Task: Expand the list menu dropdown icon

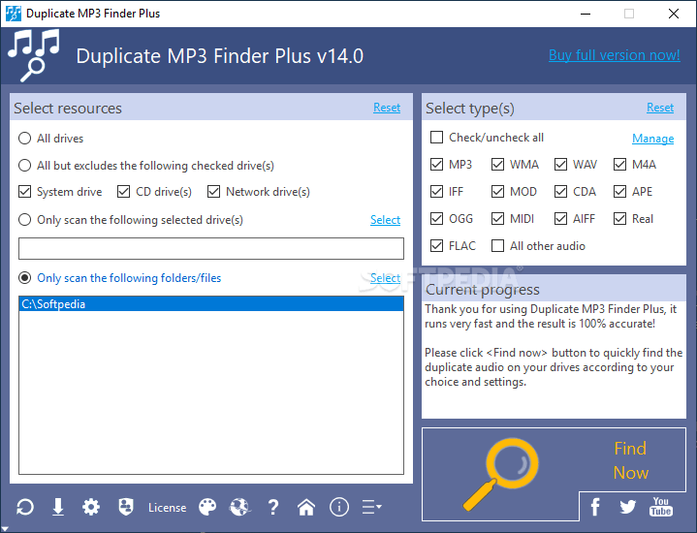Action: 371,507
